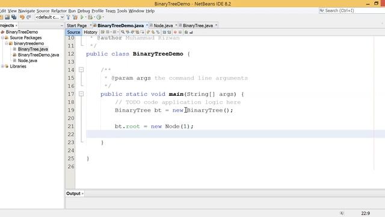Click Shift Line Right icon
The width and height of the screenshot is (385, 217).
(169, 32)
